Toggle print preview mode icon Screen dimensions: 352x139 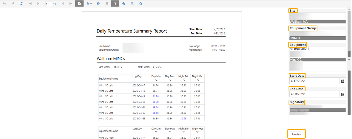click(x=79, y=4)
